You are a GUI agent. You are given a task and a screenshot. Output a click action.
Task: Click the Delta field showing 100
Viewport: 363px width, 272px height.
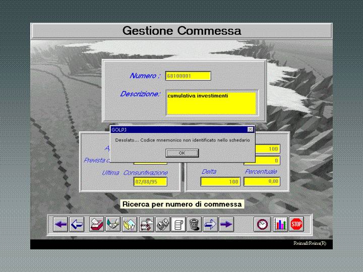(x=220, y=182)
